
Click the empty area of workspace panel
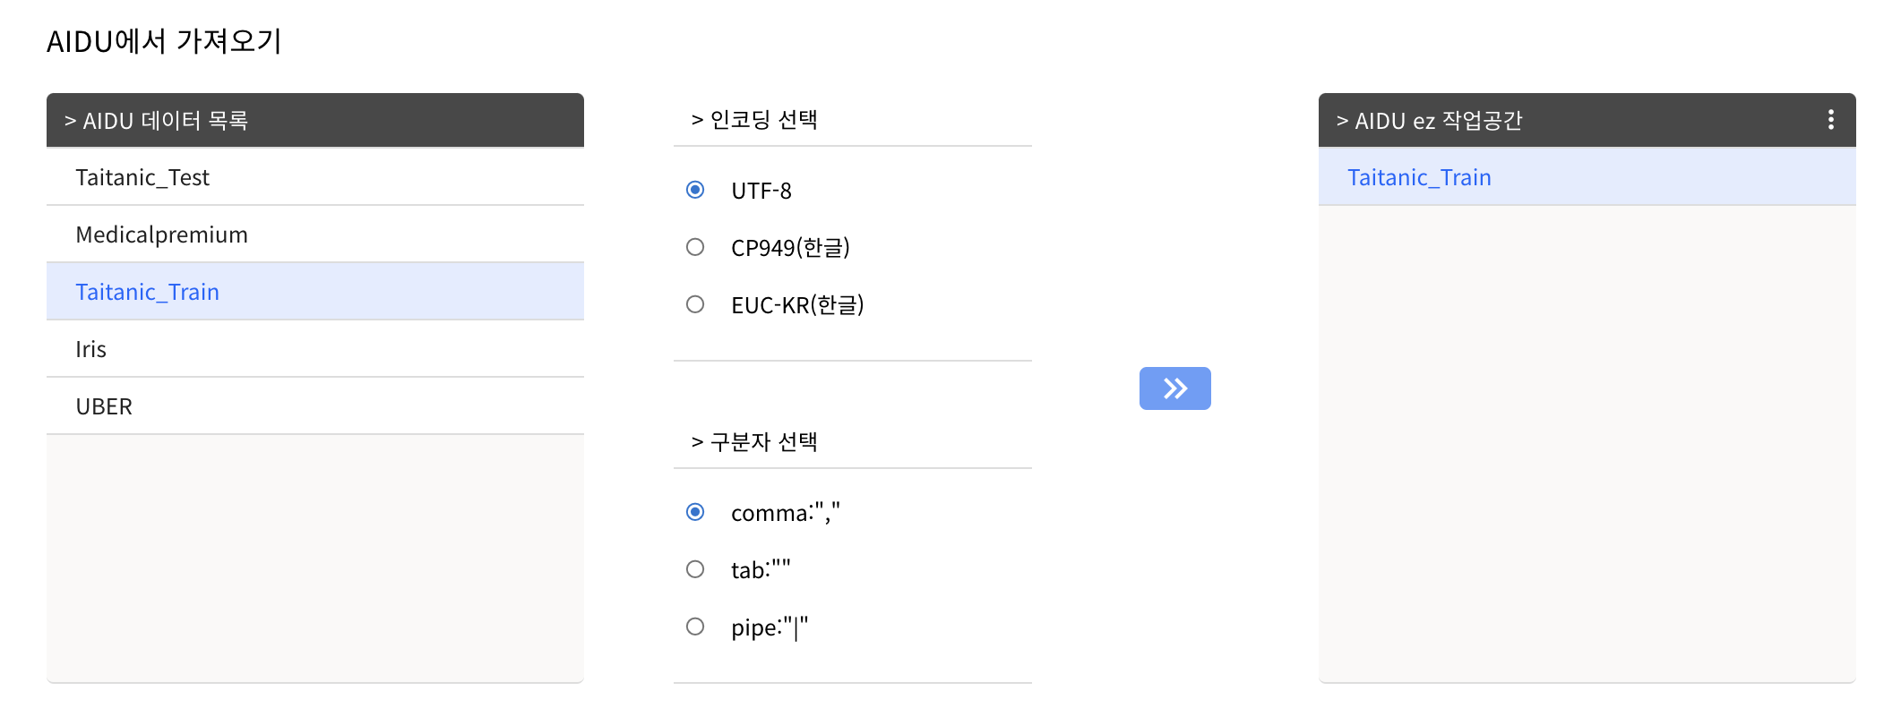click(1587, 444)
